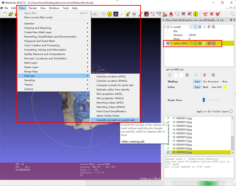Open the yellow user-defined color swatch

pos(225,87)
